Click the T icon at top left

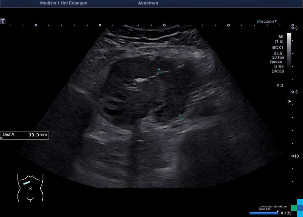[x=3, y=21]
